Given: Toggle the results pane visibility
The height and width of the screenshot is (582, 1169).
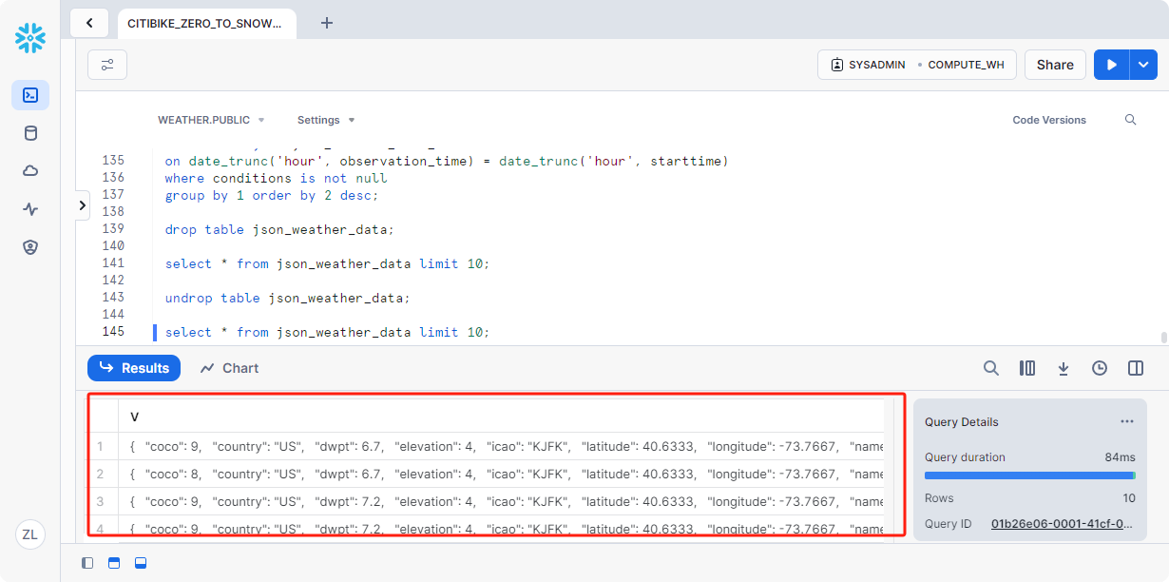Looking at the screenshot, I should (141, 563).
